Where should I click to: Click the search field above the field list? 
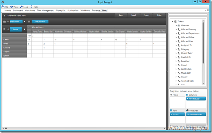coord(188,15)
